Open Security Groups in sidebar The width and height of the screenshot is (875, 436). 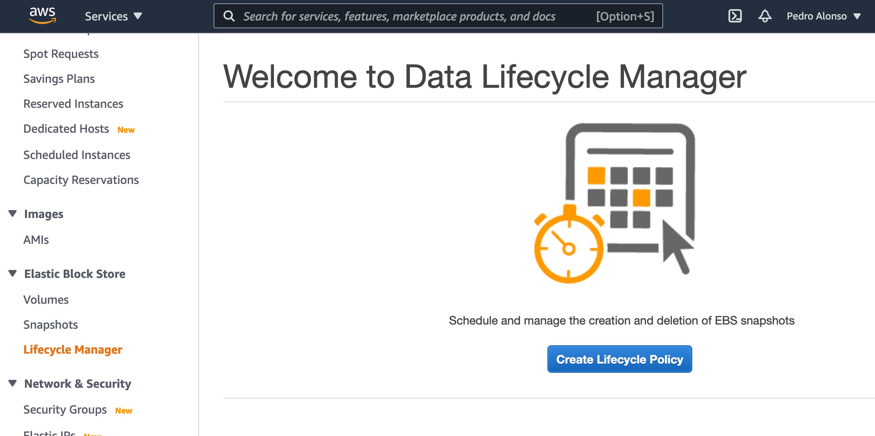(x=65, y=410)
